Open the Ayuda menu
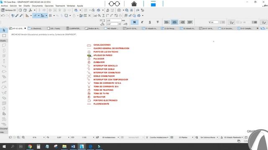Screen dimensions: 268x150 80,6
